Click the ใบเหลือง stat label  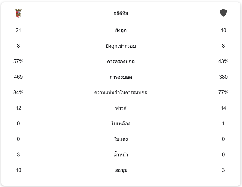(121, 124)
